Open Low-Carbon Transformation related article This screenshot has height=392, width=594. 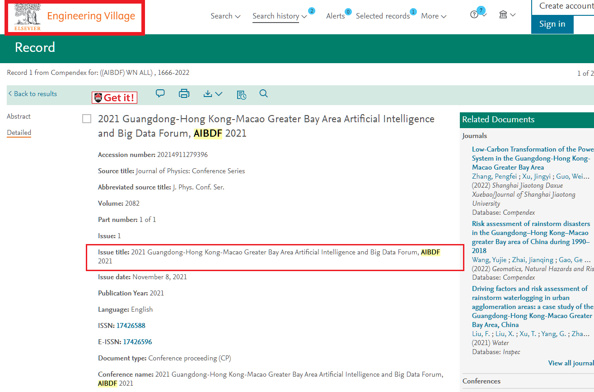[533, 158]
